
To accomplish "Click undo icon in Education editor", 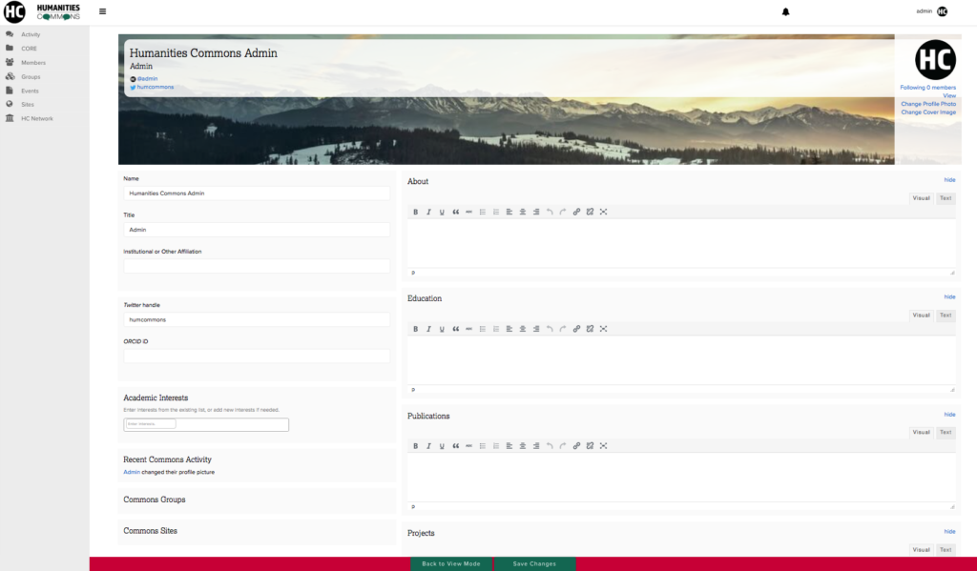I will tap(550, 329).
